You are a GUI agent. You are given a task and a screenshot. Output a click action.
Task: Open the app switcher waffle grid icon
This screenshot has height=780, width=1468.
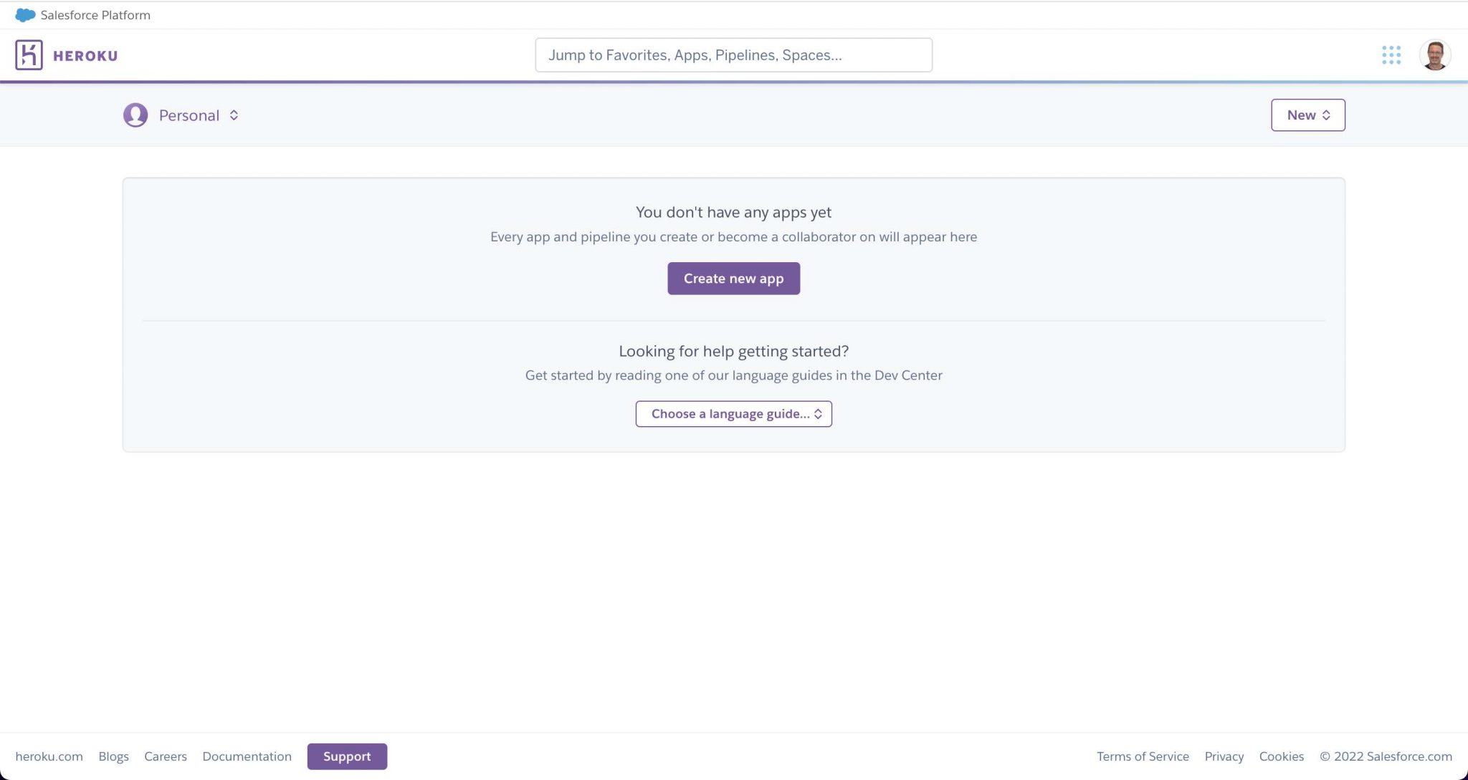pos(1391,54)
